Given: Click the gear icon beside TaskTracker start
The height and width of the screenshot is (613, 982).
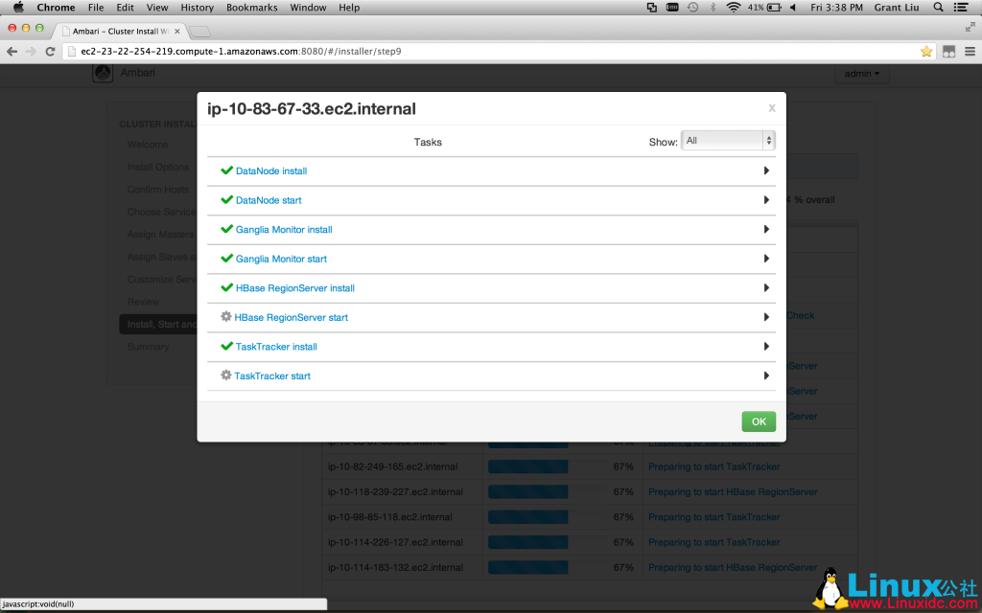Looking at the screenshot, I should click(226, 375).
